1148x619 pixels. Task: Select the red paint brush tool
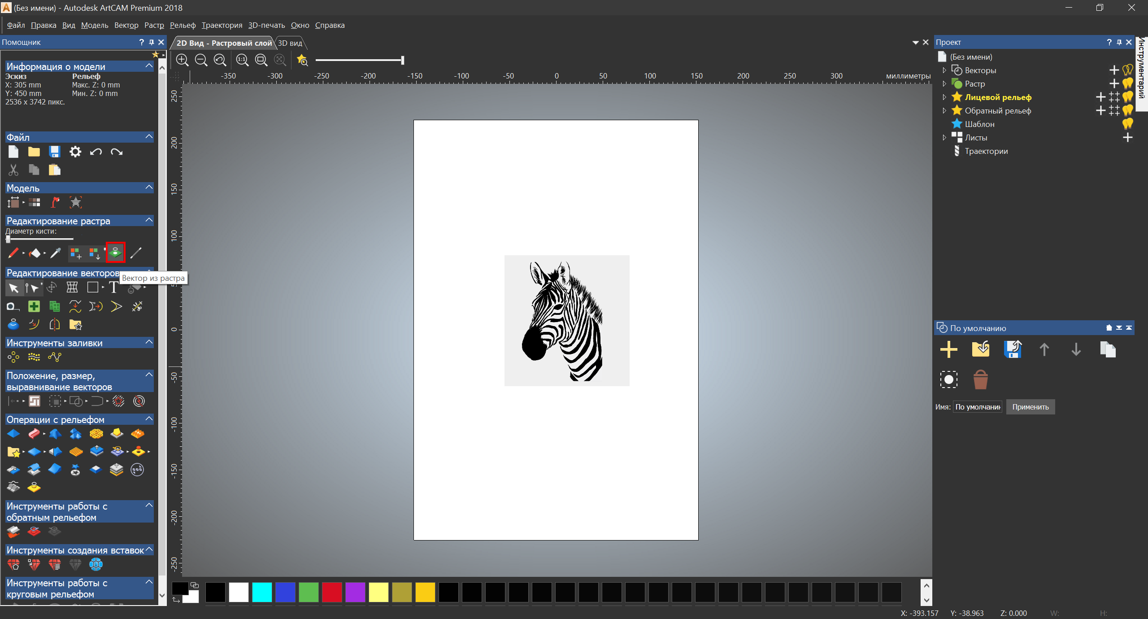tap(13, 253)
